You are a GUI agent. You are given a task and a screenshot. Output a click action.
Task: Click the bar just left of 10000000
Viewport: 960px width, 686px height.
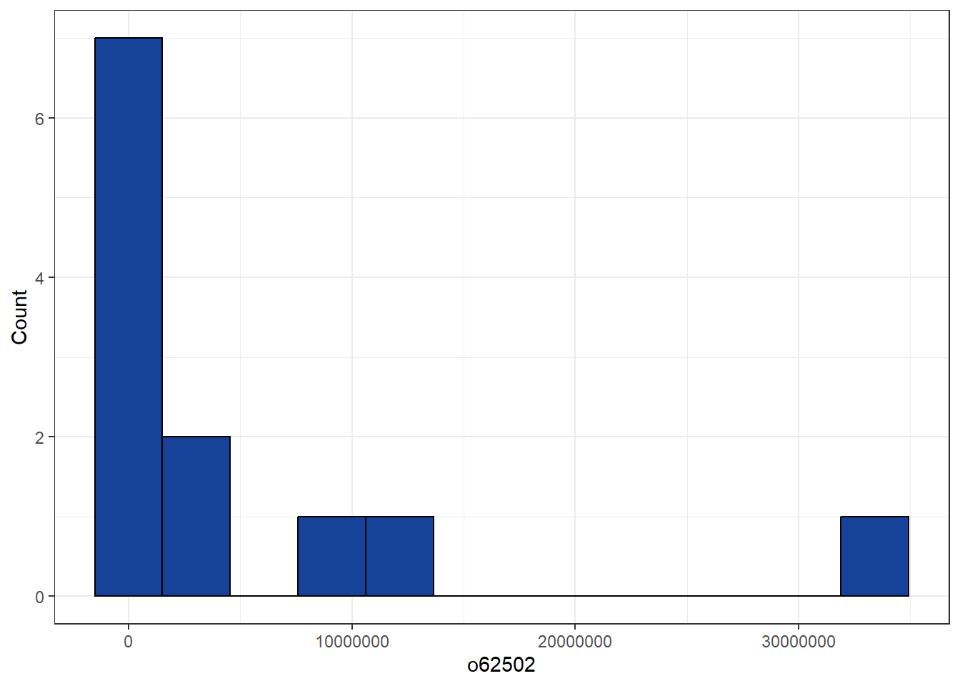tap(331, 556)
